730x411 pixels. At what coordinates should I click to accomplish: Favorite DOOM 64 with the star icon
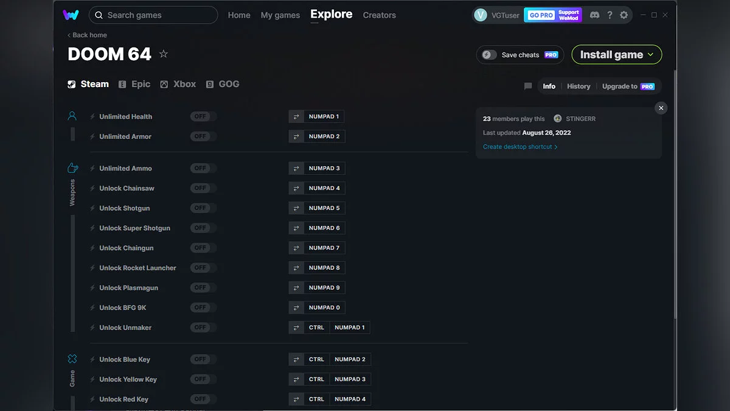tap(163, 54)
